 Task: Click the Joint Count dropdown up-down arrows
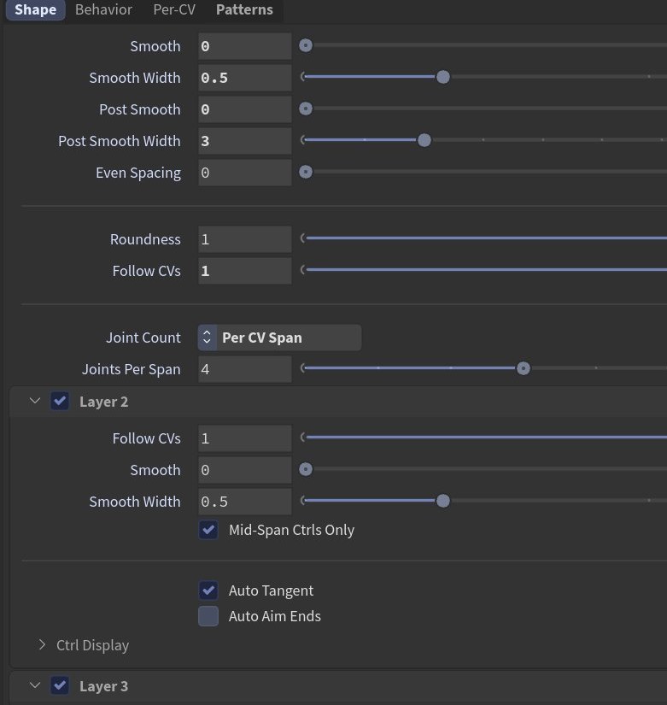click(x=208, y=338)
